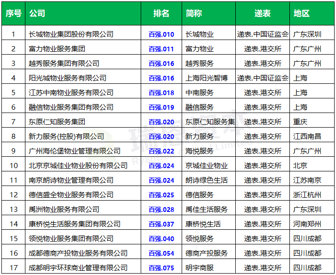Select abbreviation 新力服务
Screen dimensions: 336x275
point(200,136)
